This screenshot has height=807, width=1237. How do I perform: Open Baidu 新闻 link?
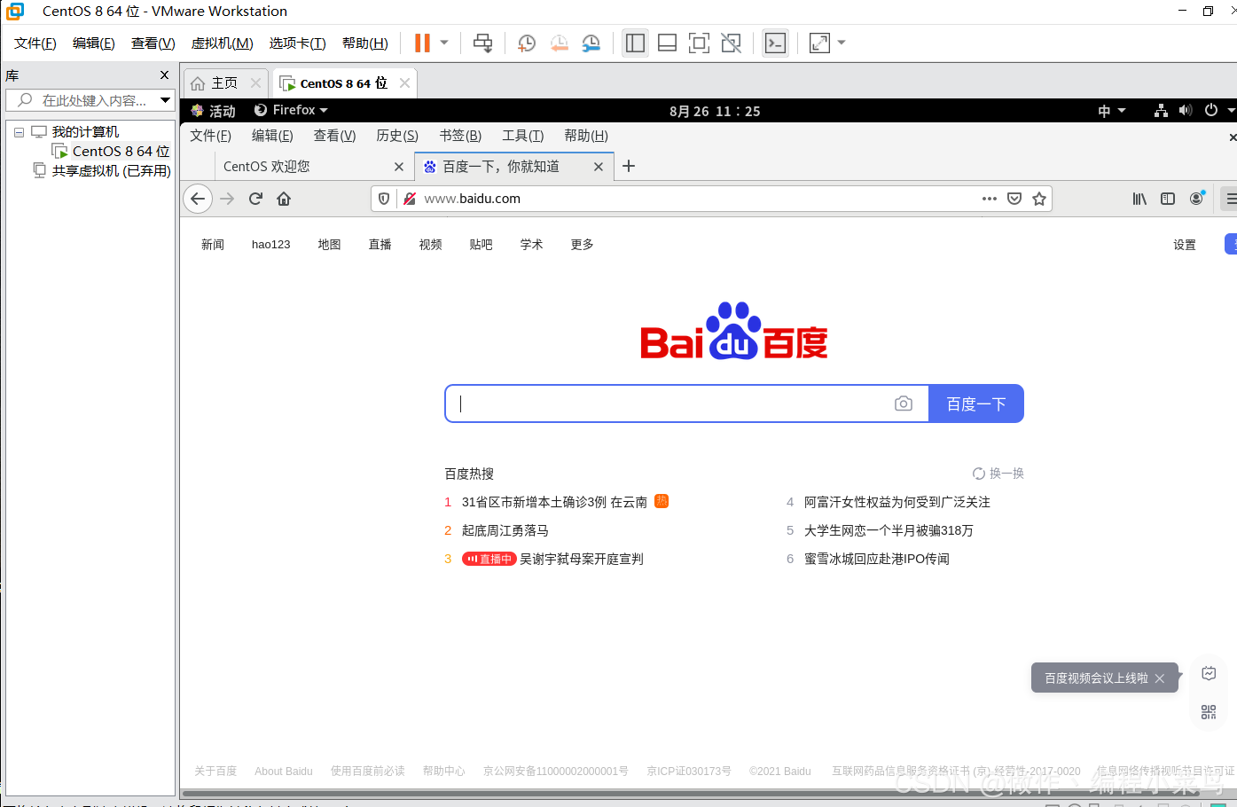(213, 245)
